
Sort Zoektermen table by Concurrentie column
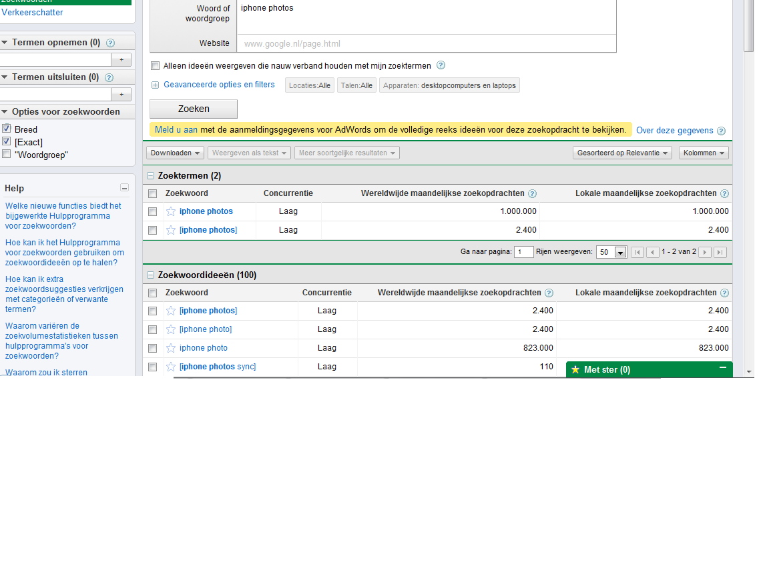coord(288,193)
